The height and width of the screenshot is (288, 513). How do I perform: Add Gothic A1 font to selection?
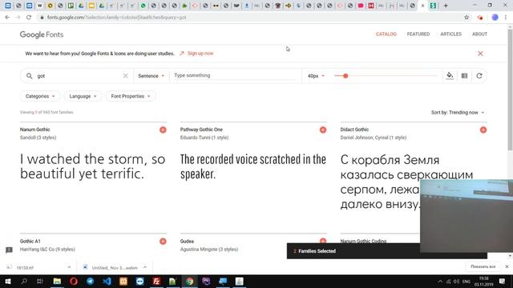(x=163, y=242)
